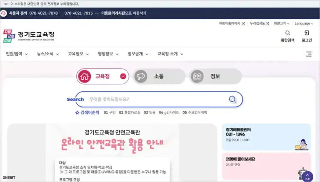Click the external link icon beside 누리집지도
The image size is (320, 182).
[267, 24]
